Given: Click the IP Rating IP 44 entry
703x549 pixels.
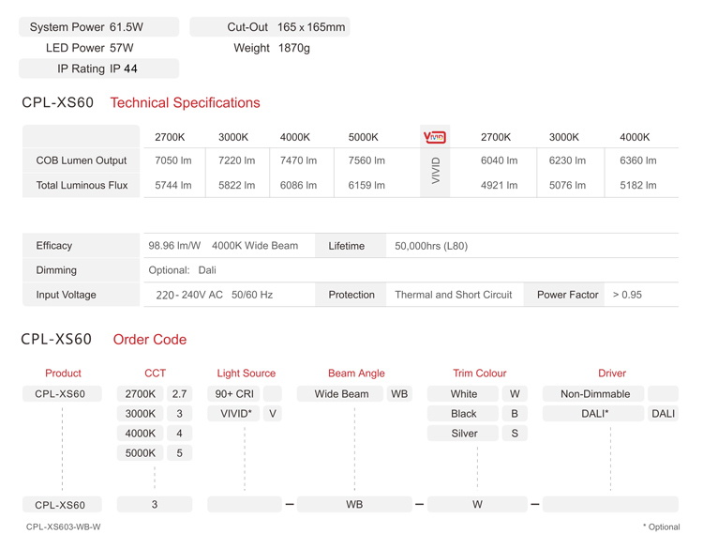Looking at the screenshot, I should pyautogui.click(x=98, y=69).
